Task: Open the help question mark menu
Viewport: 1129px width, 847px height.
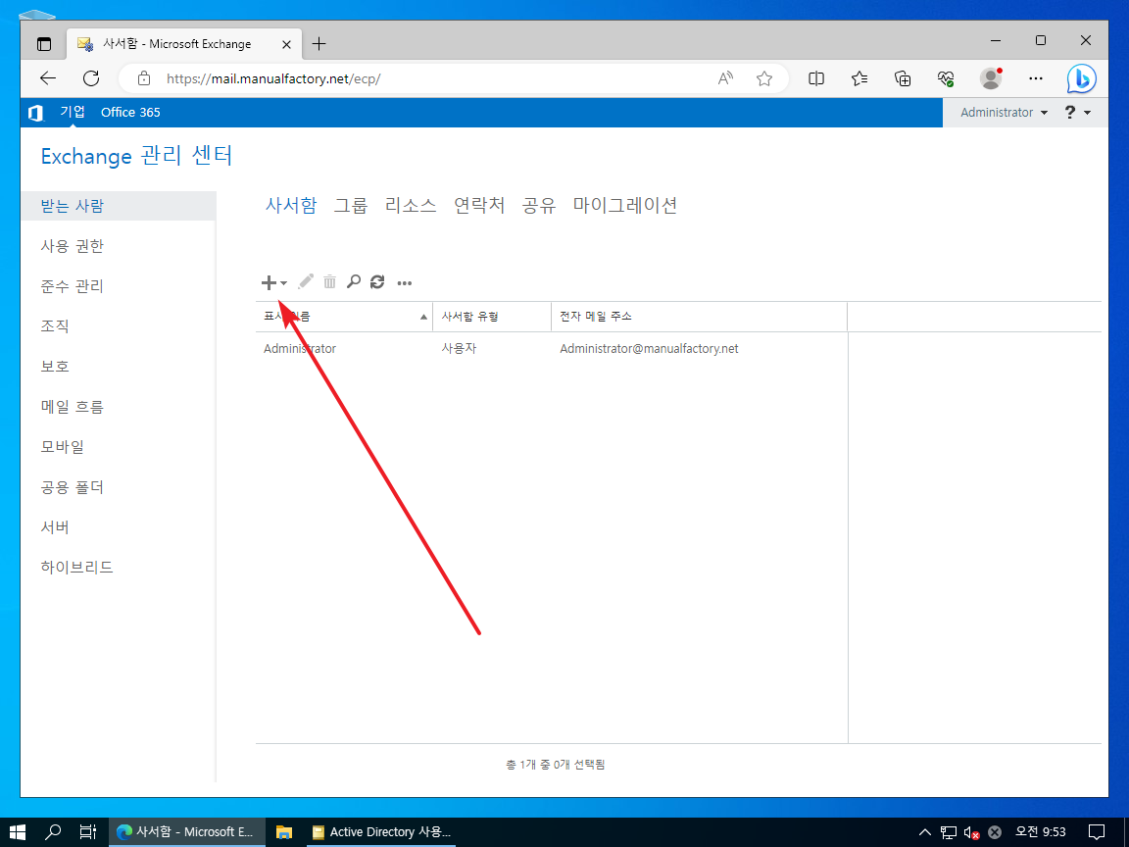Action: pos(1077,113)
